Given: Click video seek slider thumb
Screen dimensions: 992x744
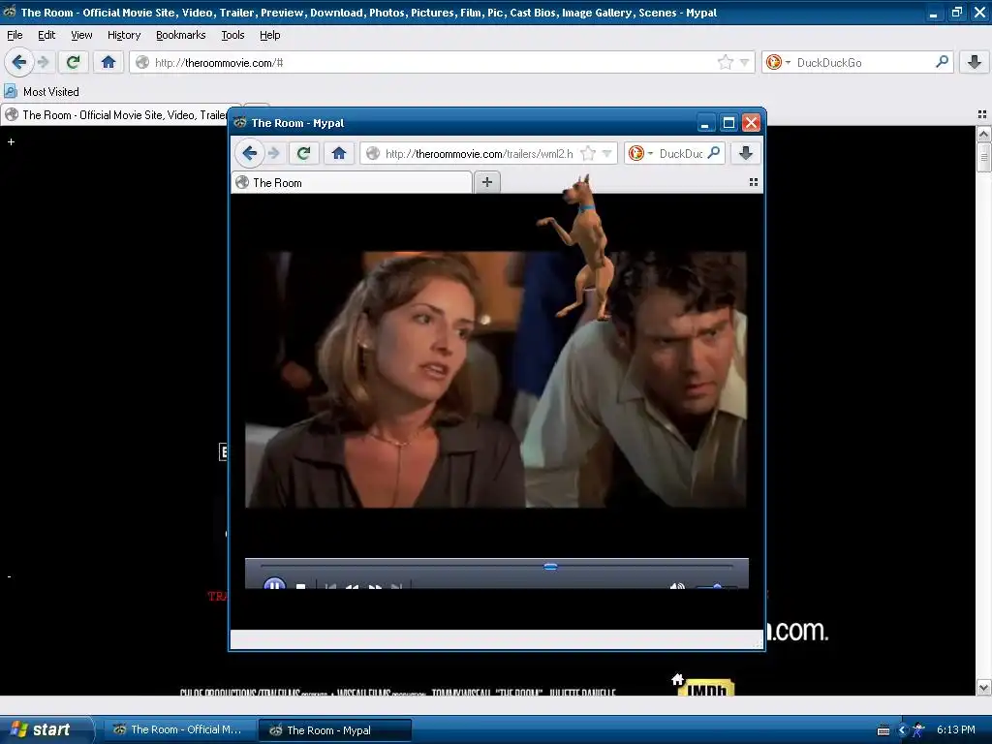Looking at the screenshot, I should click(550, 567).
